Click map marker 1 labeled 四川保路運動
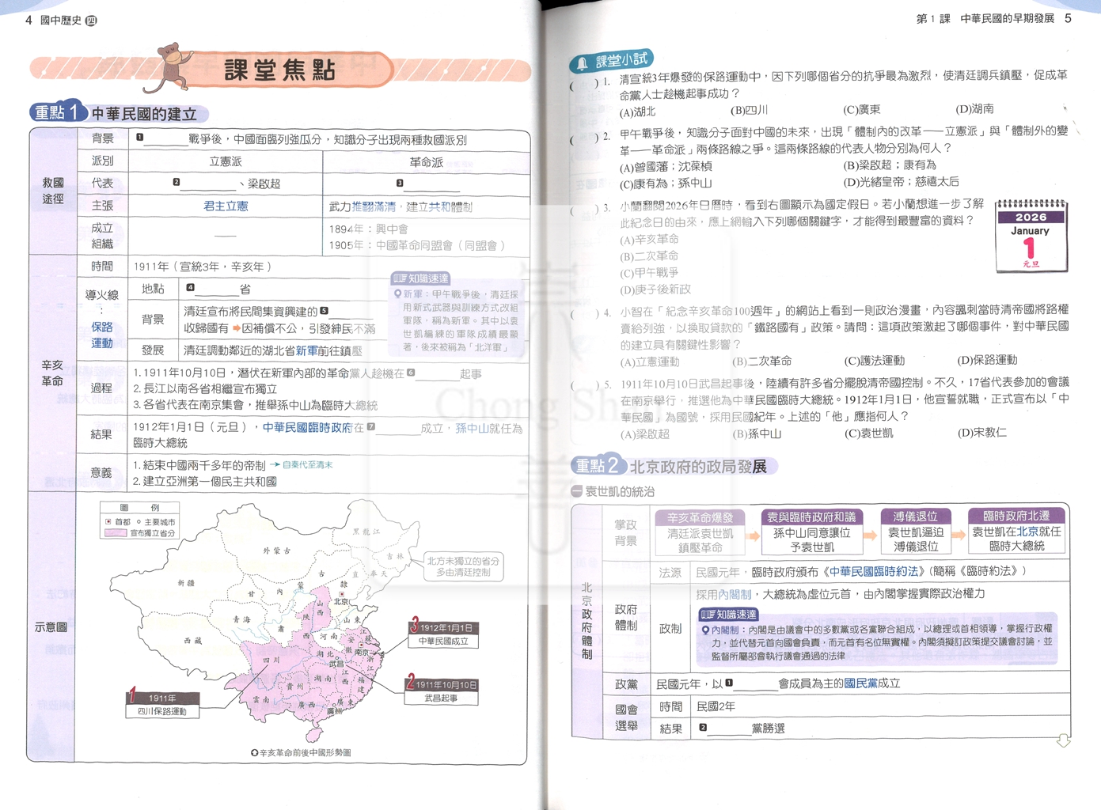The image size is (1101, 810). [x=162, y=703]
